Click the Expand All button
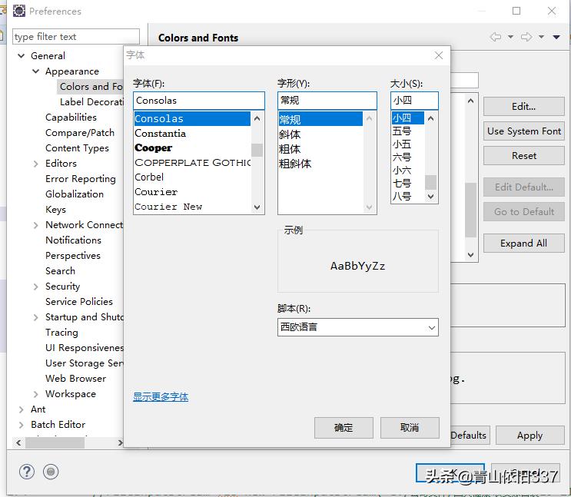The width and height of the screenshot is (571, 497). (x=524, y=244)
